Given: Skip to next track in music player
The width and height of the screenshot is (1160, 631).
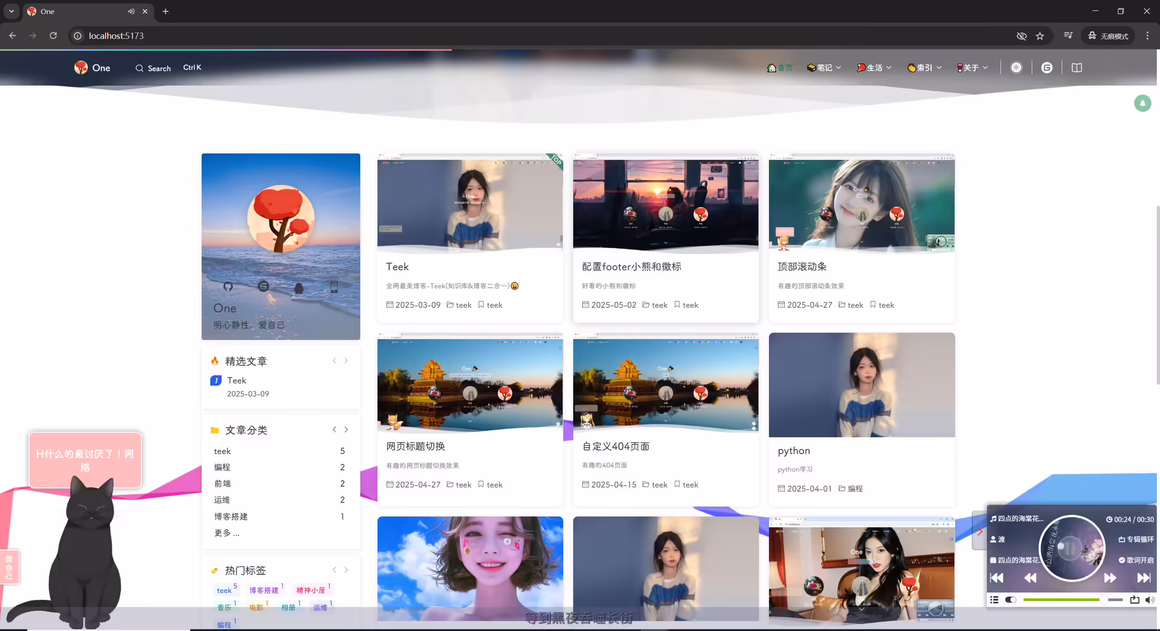Looking at the screenshot, I should [1144, 578].
